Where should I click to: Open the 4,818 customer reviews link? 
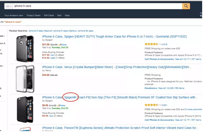[x=164, y=44]
